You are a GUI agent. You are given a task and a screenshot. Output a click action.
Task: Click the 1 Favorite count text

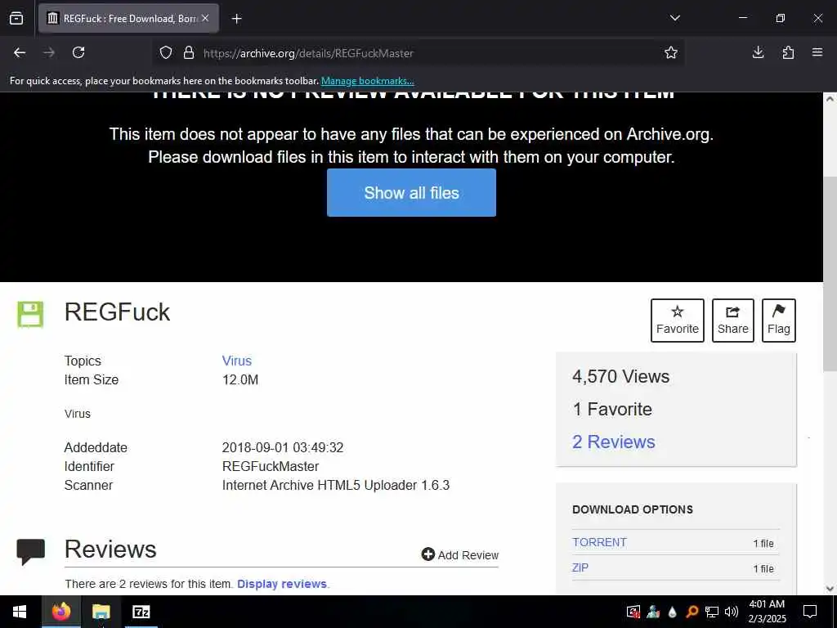click(612, 409)
